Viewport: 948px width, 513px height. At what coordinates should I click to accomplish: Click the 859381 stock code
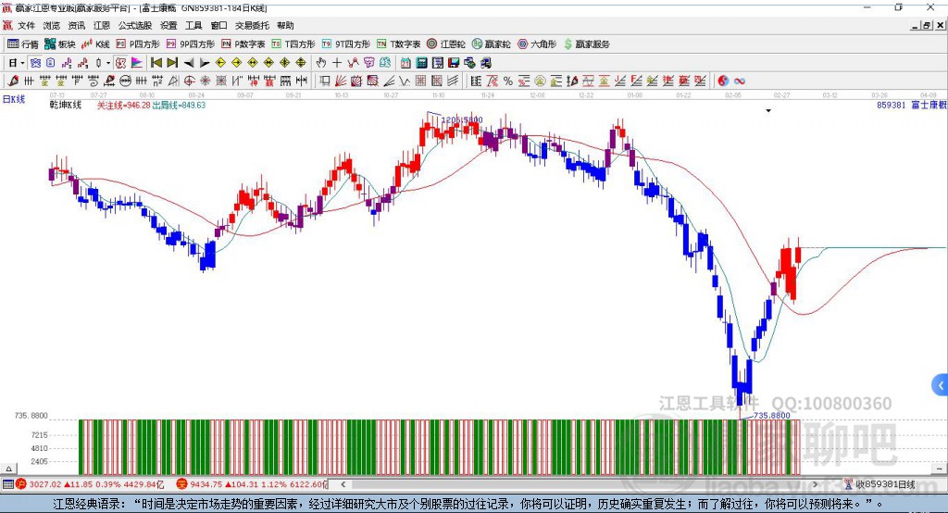[892, 106]
